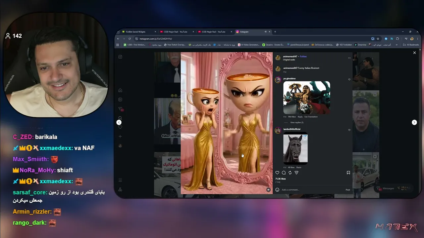Image resolution: width=424 pixels, height=238 pixels.
Task: Open the yo.ginobino profile name
Action: pos(290,79)
